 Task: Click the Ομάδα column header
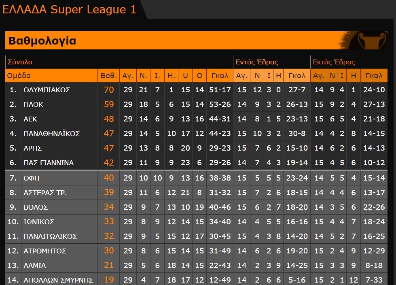19,76
